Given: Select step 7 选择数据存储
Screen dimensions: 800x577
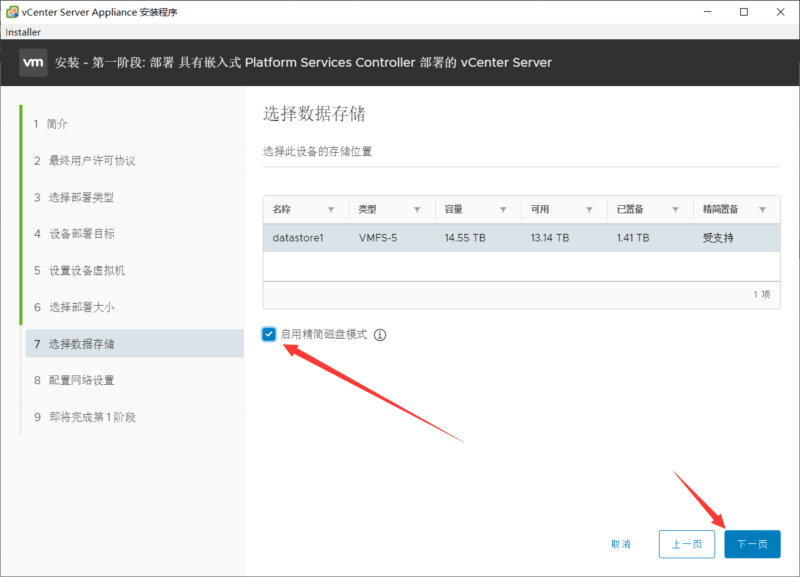Looking at the screenshot, I should [x=134, y=344].
